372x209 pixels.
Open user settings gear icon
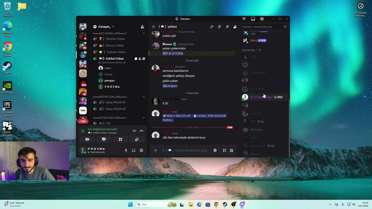pos(141,150)
